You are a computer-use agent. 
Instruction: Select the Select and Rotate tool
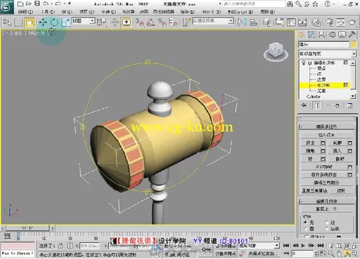point(54,22)
